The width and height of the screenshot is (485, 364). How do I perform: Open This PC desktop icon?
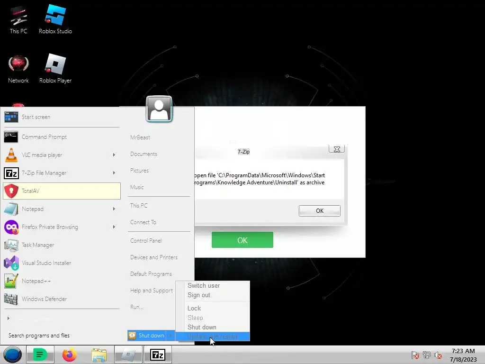[x=18, y=20]
